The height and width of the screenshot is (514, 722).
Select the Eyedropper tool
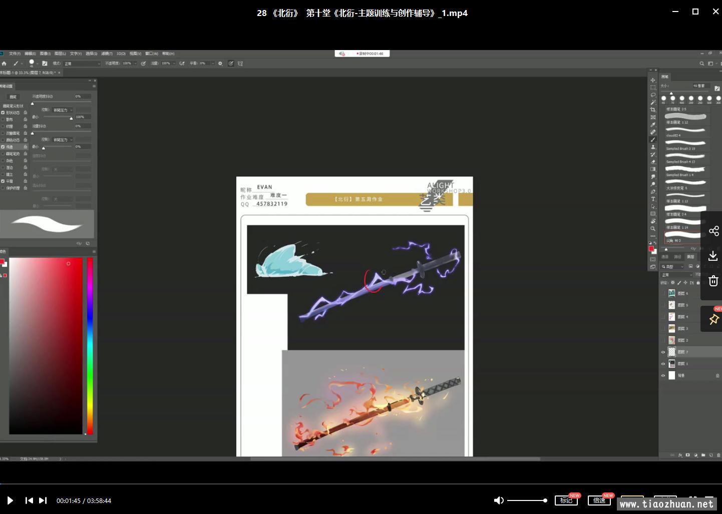[x=653, y=125]
